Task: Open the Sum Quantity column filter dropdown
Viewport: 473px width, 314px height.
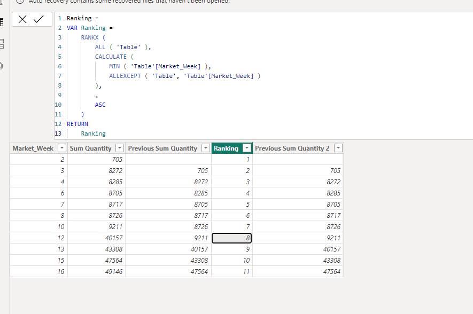Action: pyautogui.click(x=120, y=148)
